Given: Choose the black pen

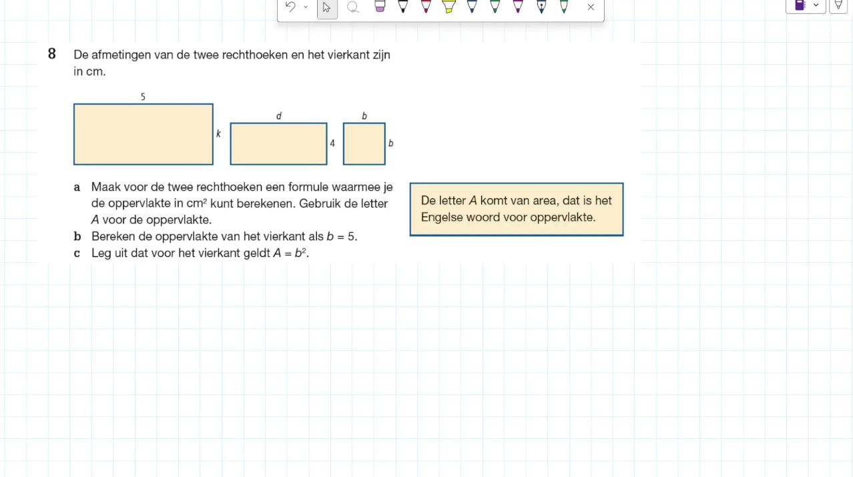Looking at the screenshot, I should [x=402, y=7].
